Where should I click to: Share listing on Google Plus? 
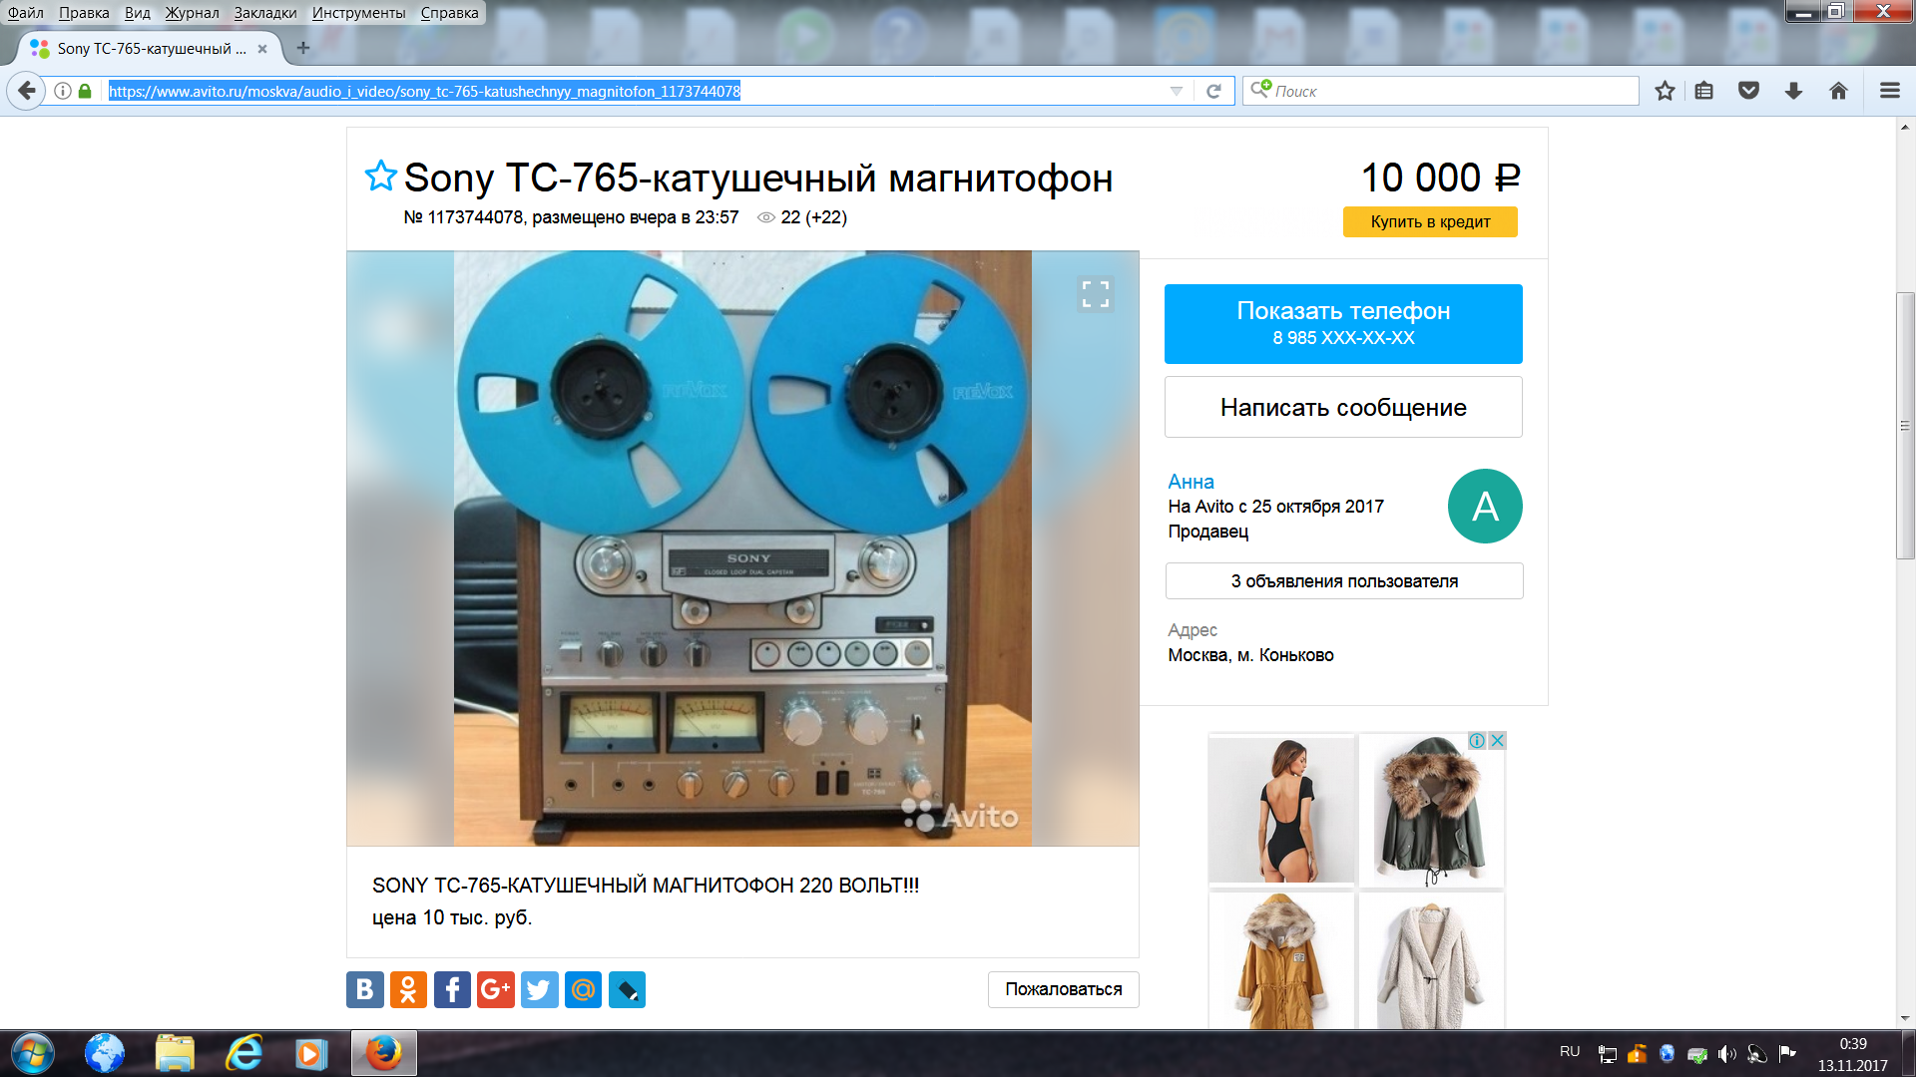[496, 989]
